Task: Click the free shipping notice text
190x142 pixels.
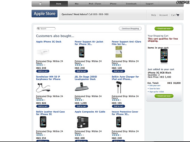Action: (x=163, y=40)
